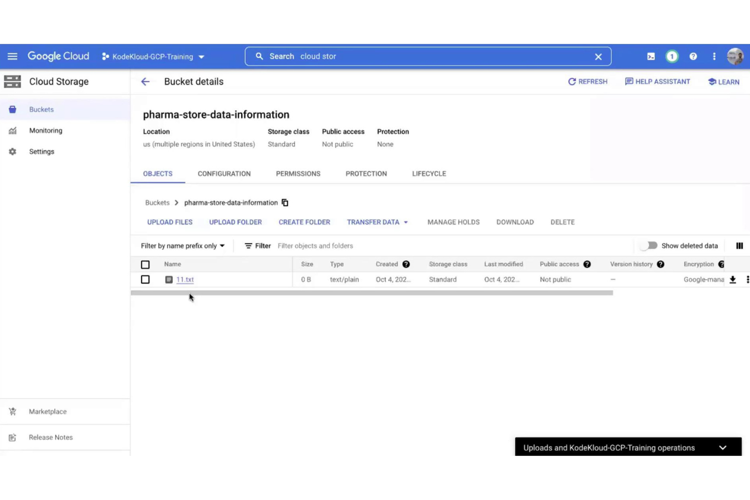Viewport: 750px width, 500px height.
Task: Click the search input field
Action: pos(405,56)
